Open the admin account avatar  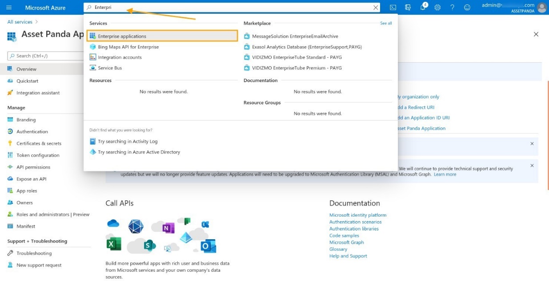pyautogui.click(x=542, y=8)
